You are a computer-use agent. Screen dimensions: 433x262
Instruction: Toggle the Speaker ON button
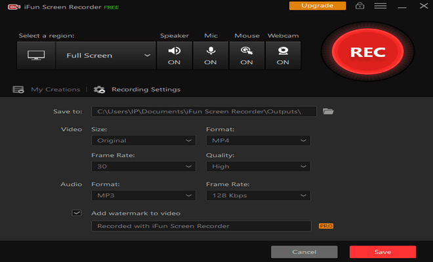point(175,55)
